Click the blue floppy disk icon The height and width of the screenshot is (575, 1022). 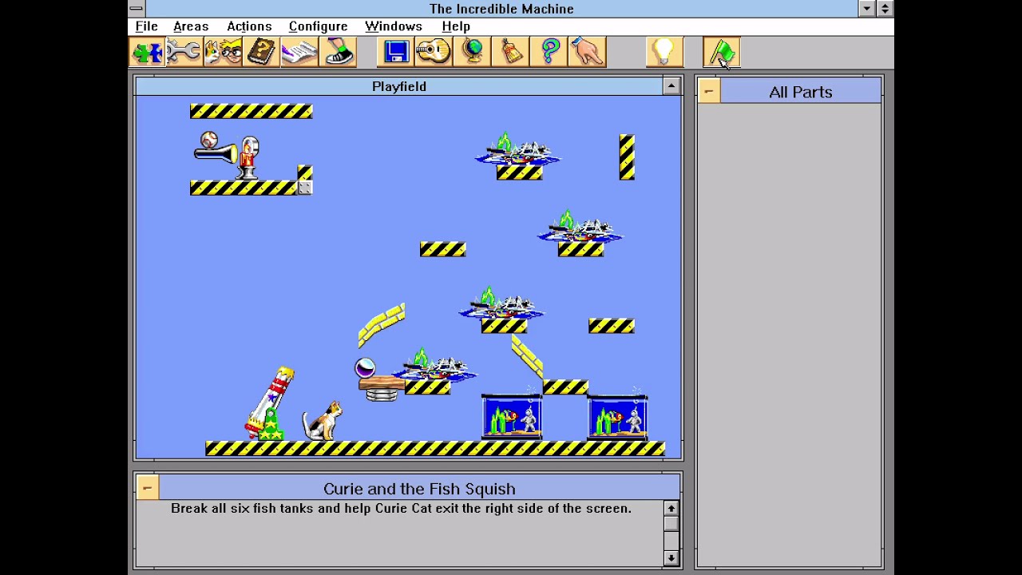click(395, 52)
